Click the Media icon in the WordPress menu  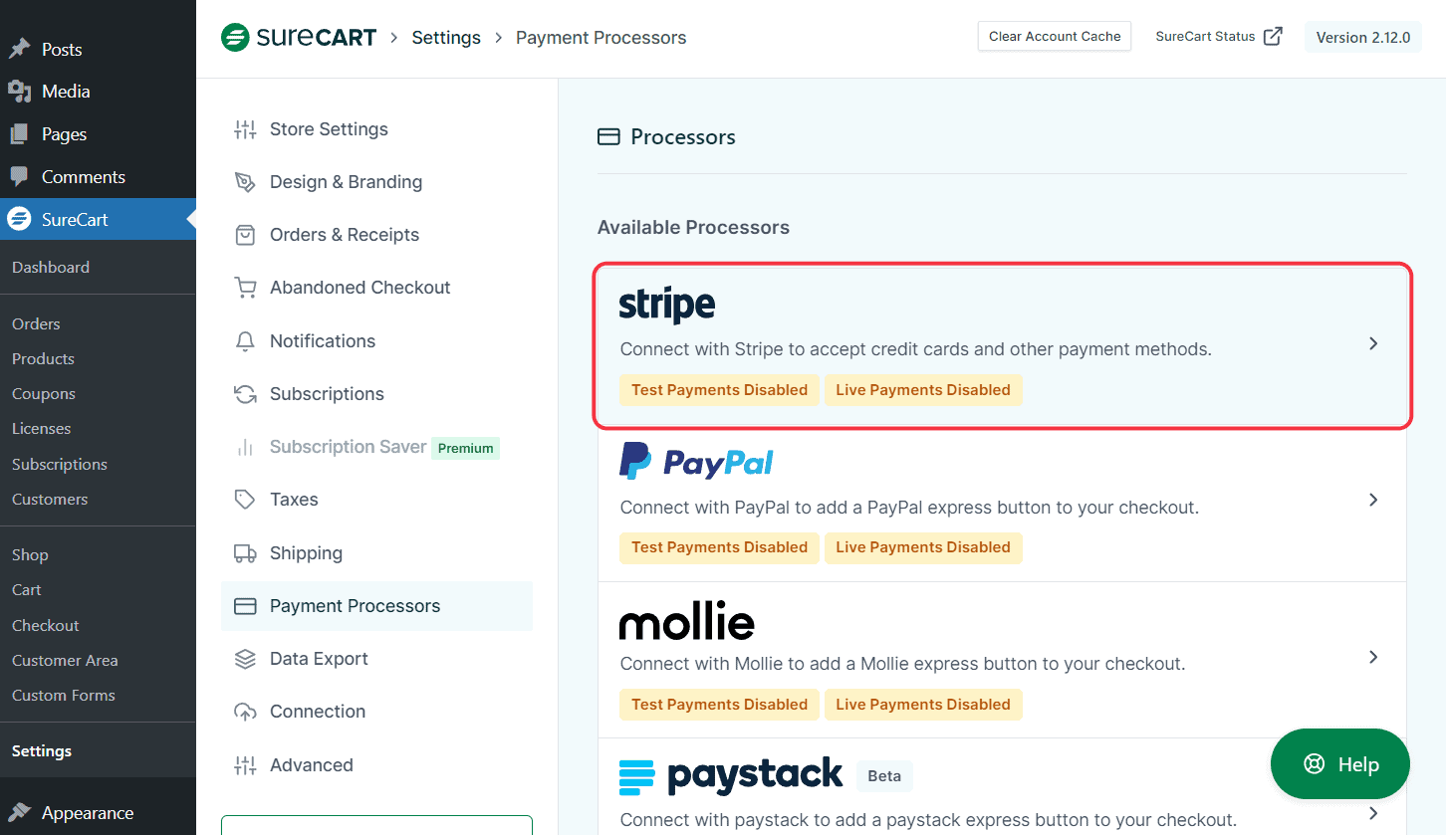point(19,92)
